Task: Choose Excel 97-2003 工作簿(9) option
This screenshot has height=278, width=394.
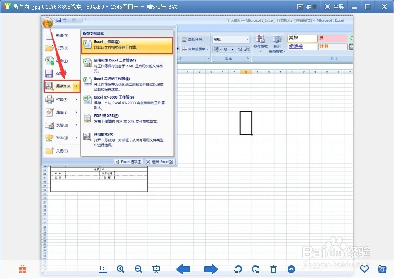Action: tap(127, 102)
